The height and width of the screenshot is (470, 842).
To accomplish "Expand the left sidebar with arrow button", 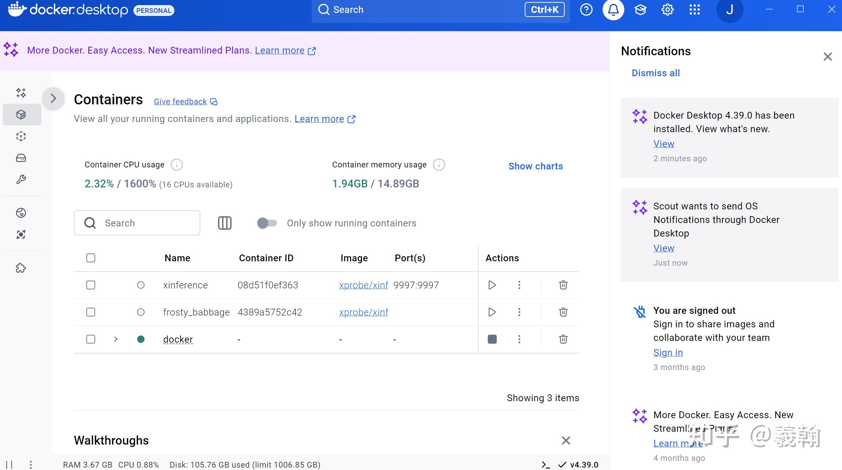I will click(53, 98).
